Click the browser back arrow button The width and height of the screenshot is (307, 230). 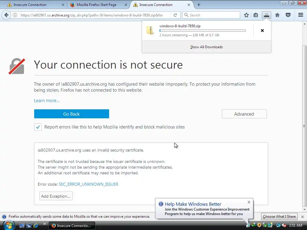[6, 15]
